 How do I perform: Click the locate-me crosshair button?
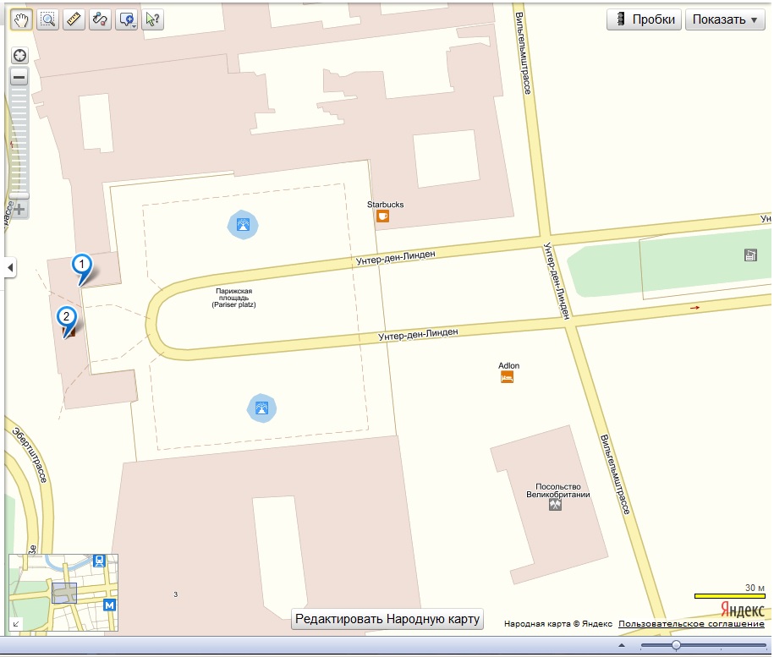click(19, 56)
